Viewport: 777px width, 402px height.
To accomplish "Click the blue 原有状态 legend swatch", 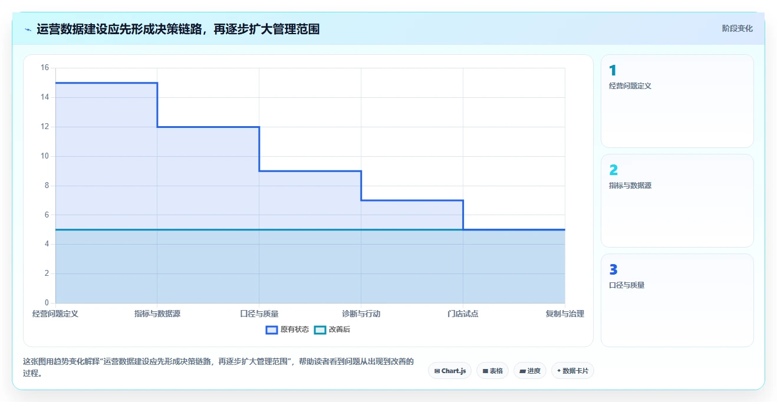I will 272,329.
